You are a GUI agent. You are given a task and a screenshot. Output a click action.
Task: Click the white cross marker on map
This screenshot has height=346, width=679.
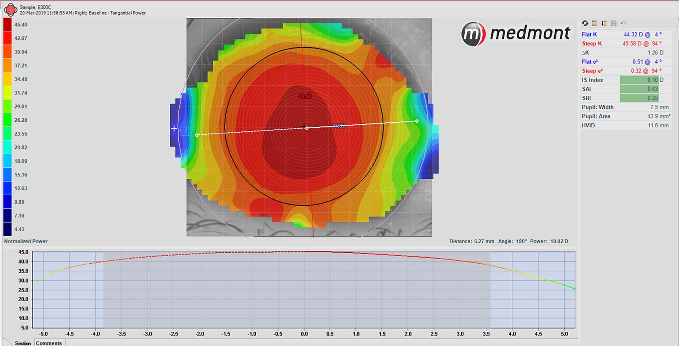coord(174,128)
